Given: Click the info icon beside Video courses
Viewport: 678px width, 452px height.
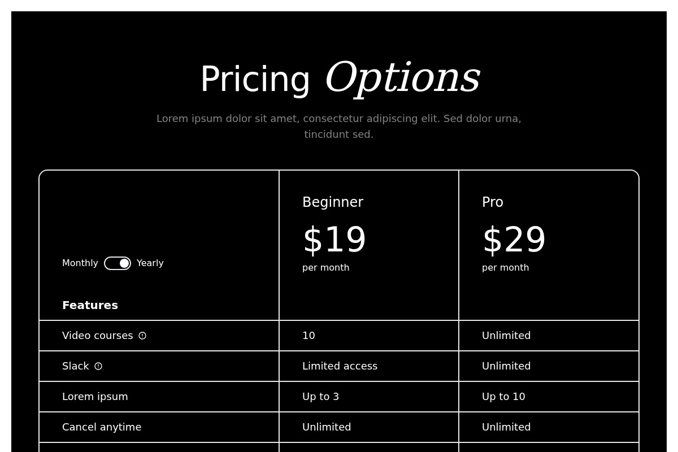Looking at the screenshot, I should click(x=142, y=336).
